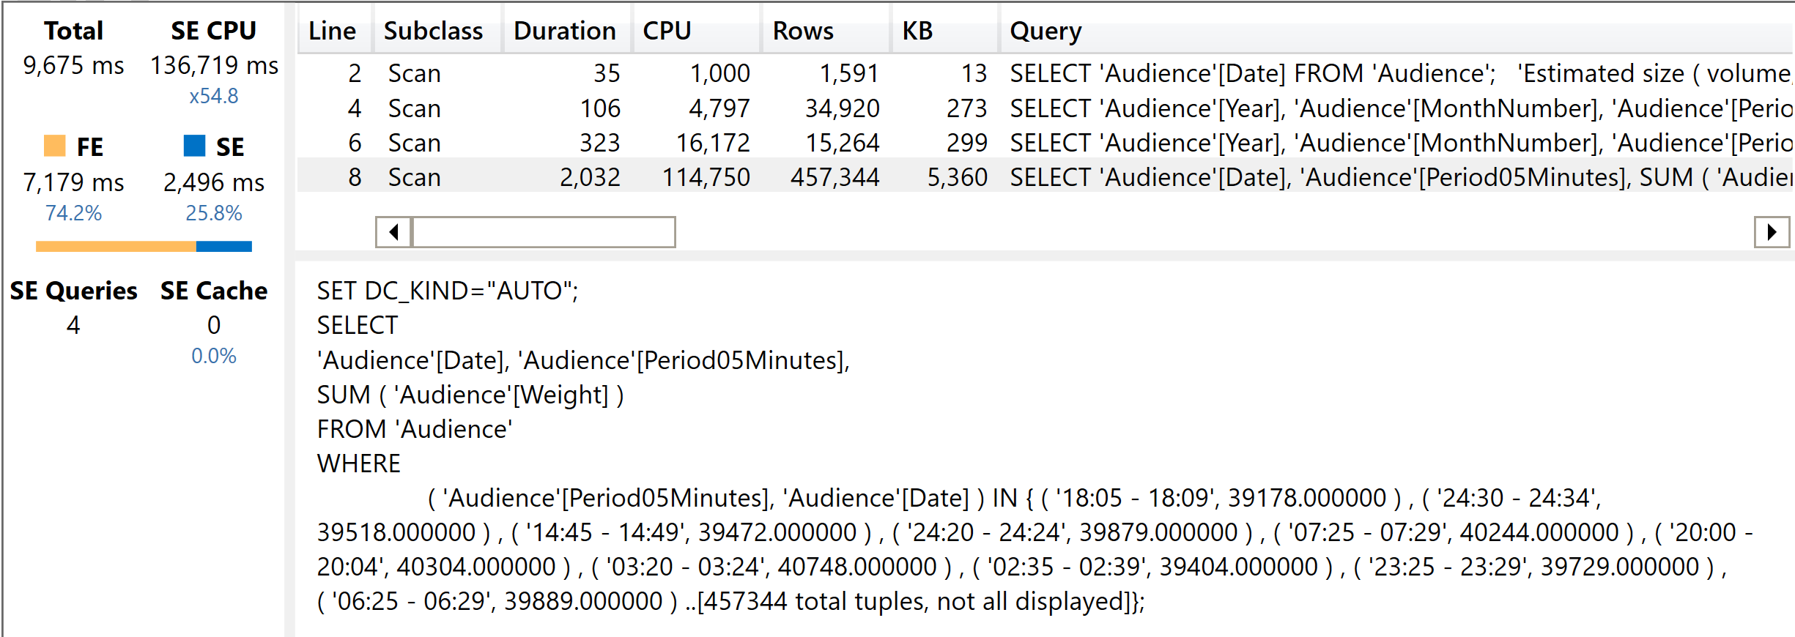This screenshot has height=637, width=1795.
Task: Click the CPU column header
Action: click(x=667, y=31)
